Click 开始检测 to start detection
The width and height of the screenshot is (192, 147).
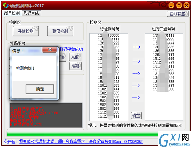pos(26,31)
